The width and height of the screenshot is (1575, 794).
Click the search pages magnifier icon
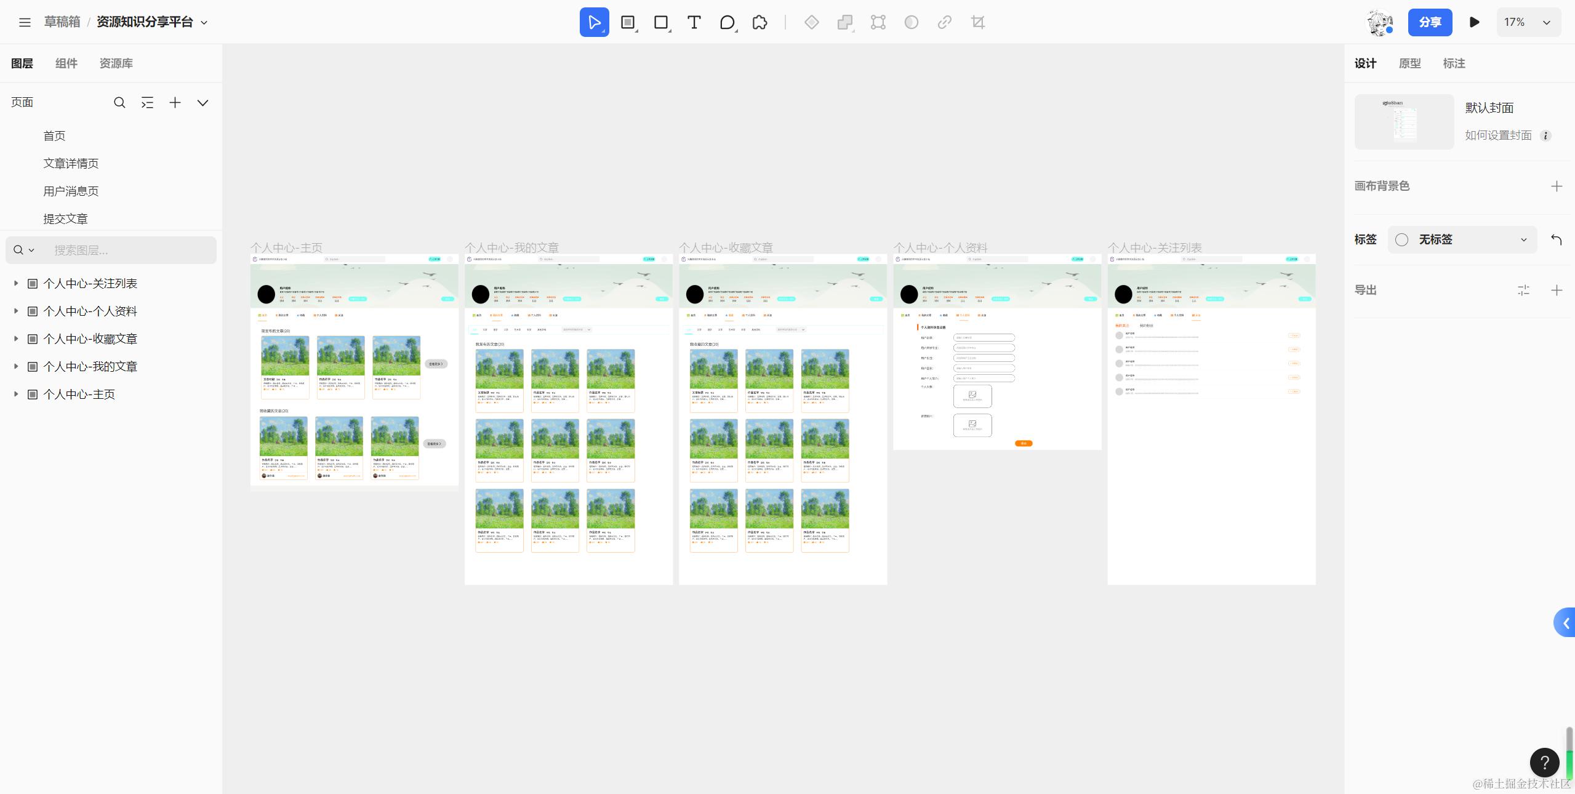coord(119,103)
